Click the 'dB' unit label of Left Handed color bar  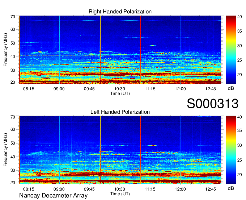coord(231,188)
